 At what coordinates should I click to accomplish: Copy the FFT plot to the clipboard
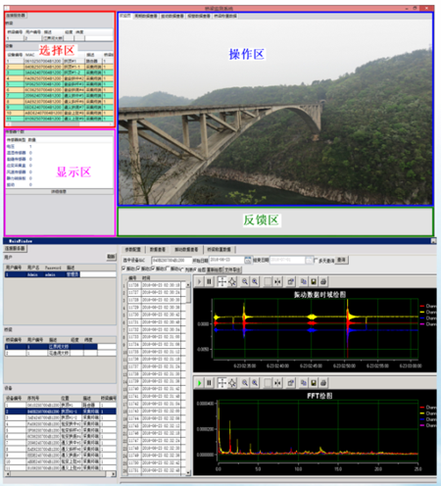[304, 383]
